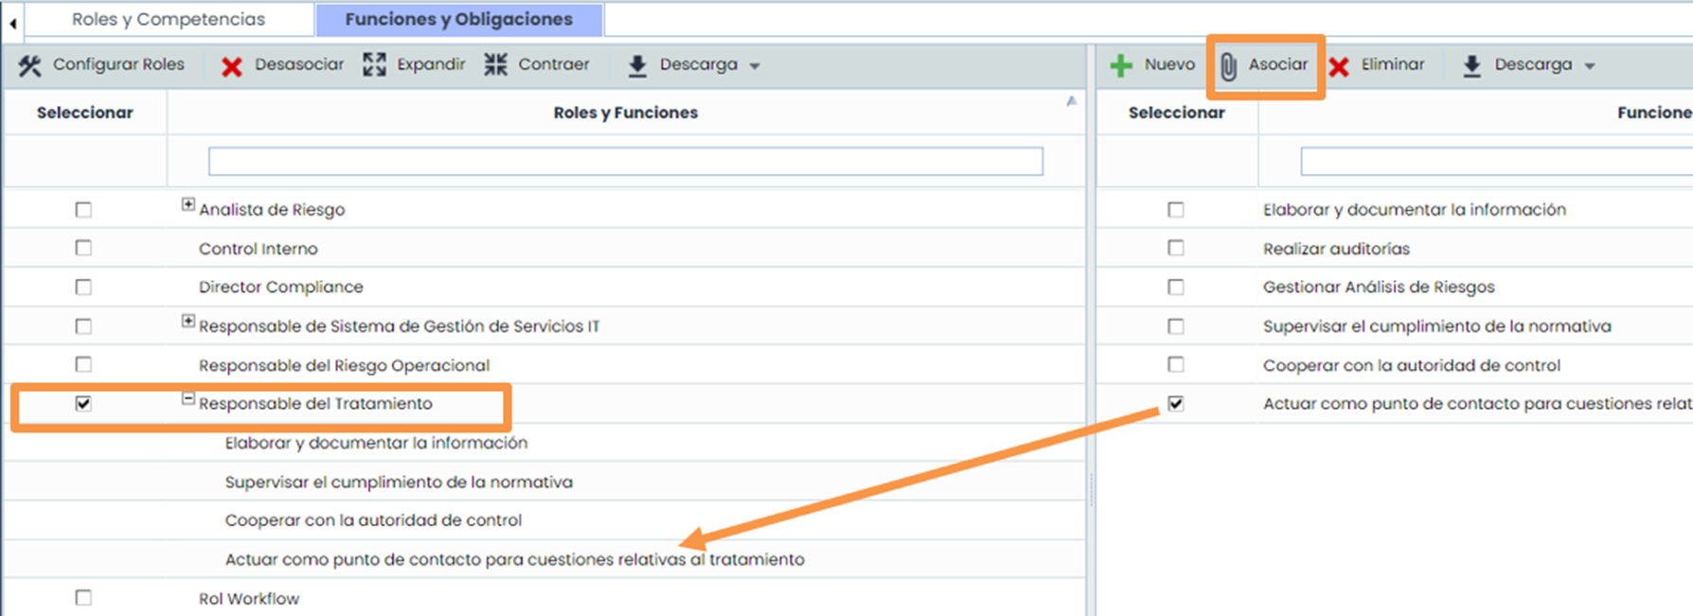Open the right panel Descarga dropdown arrow
Screen dimensions: 1693x616
pos(1590,66)
